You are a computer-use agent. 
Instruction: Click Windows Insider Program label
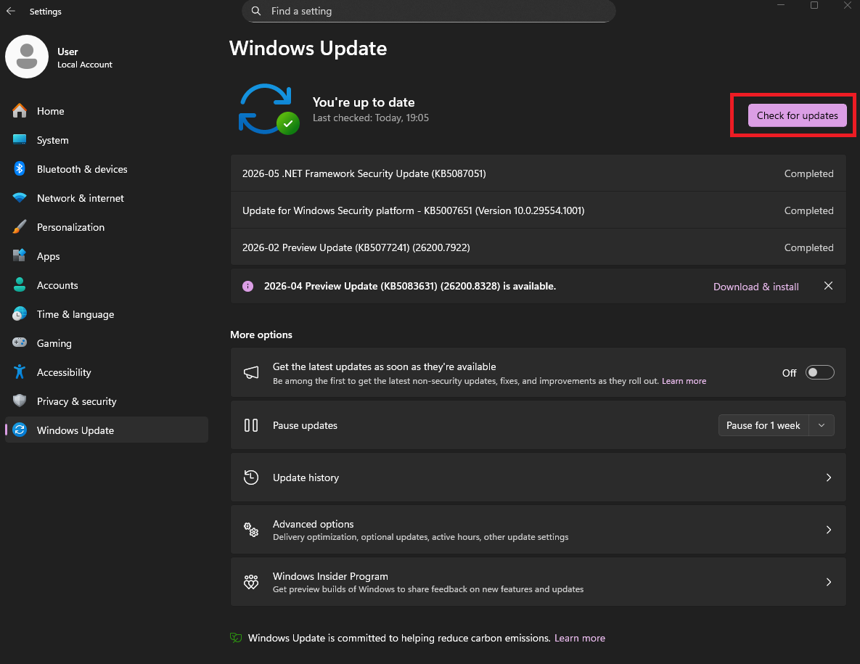330,576
